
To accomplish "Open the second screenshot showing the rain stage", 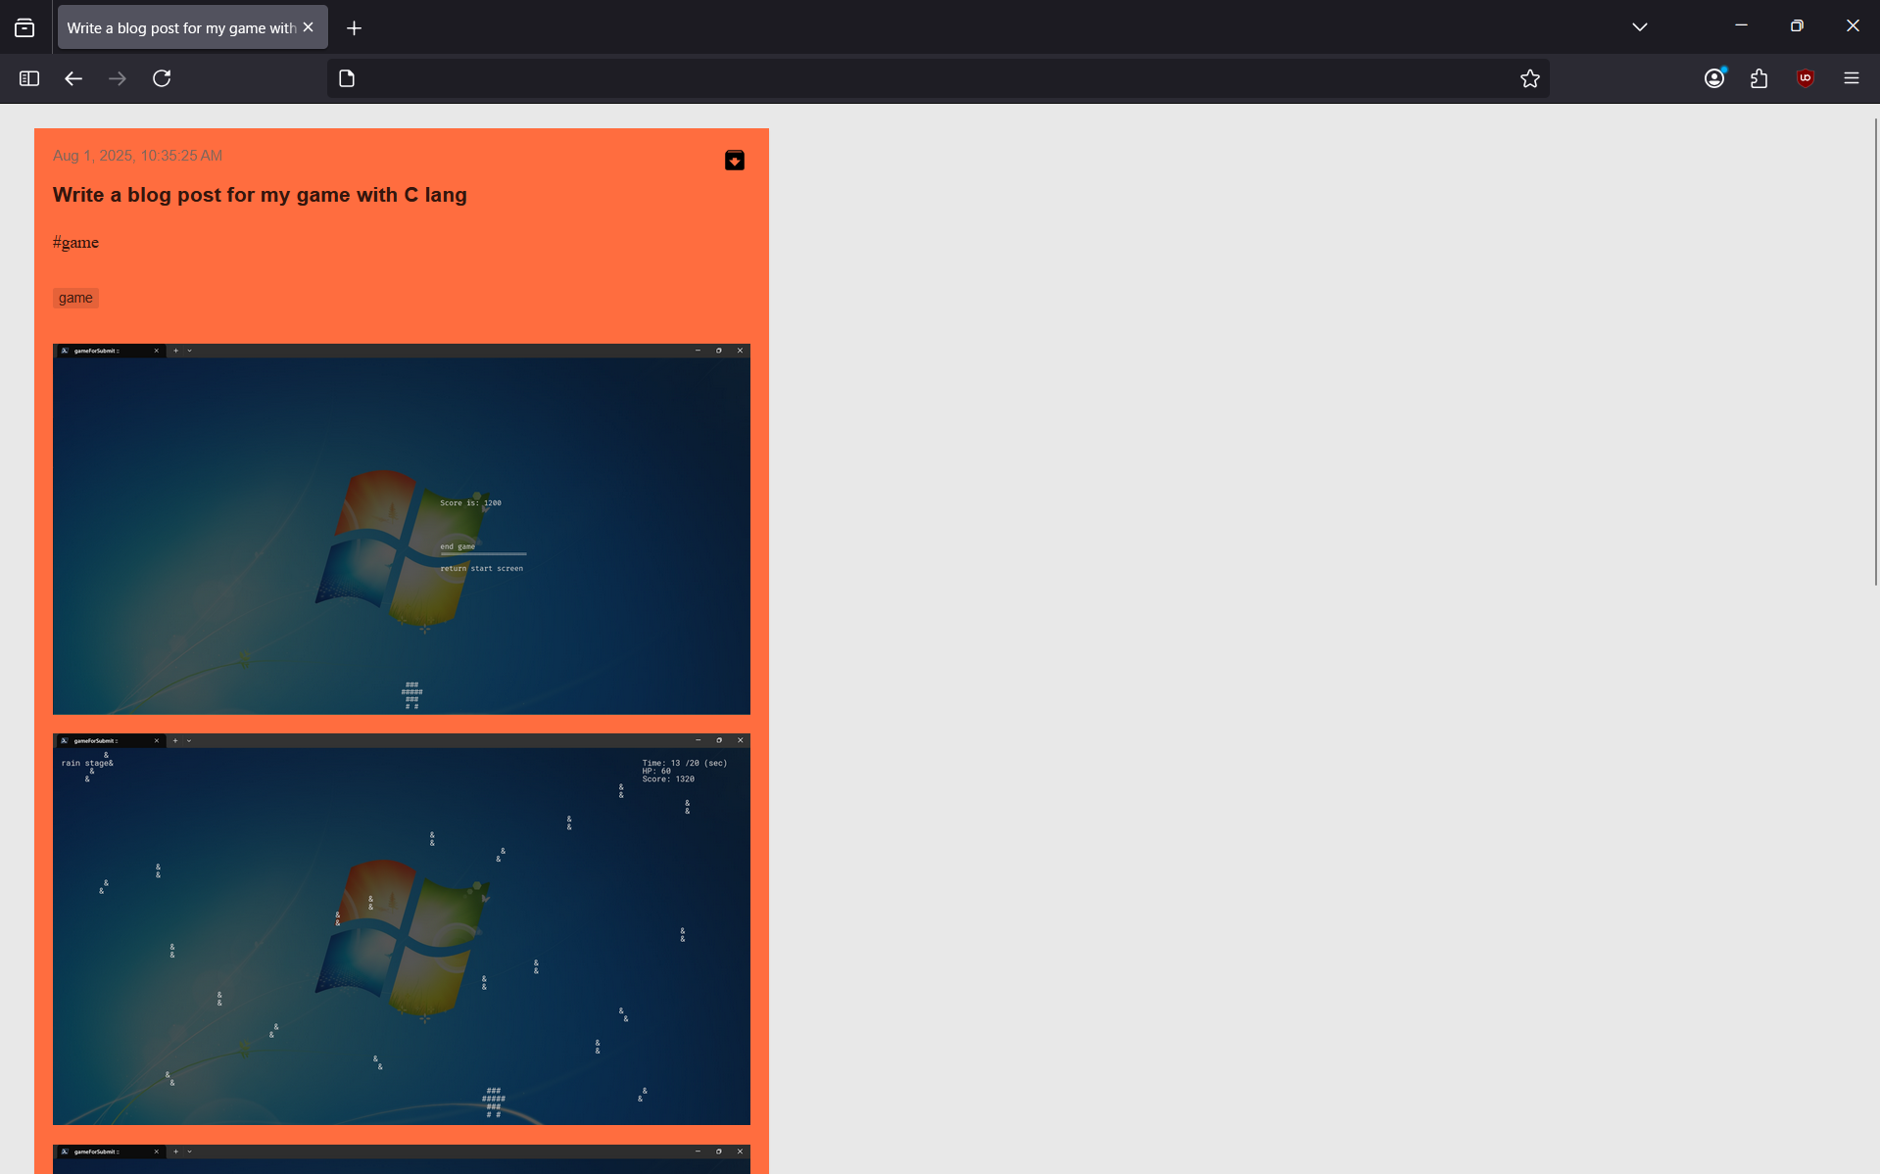I will click(x=402, y=929).
